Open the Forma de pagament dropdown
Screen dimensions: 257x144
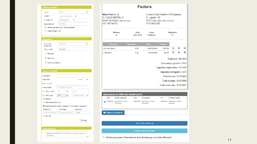tap(73, 44)
